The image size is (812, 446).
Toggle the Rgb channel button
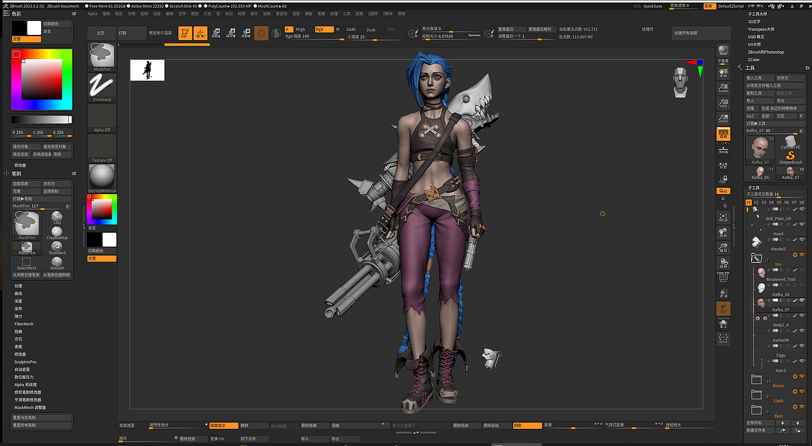(324, 29)
